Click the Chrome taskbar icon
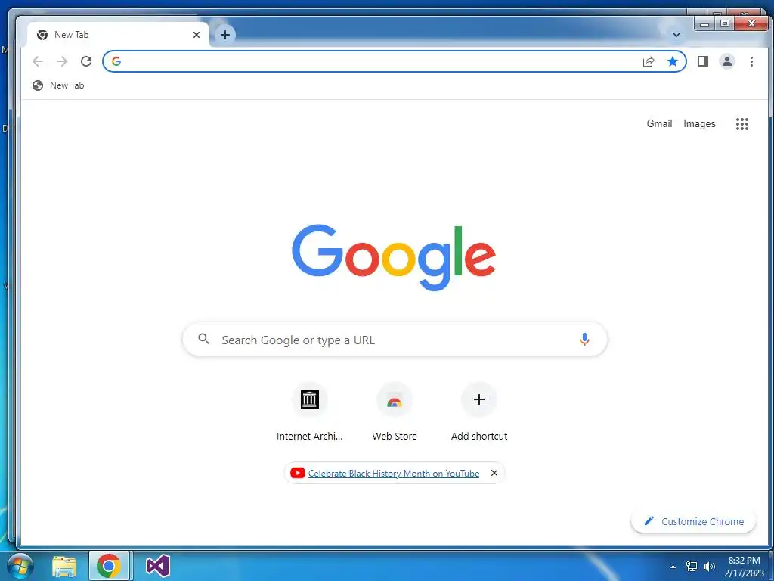Image resolution: width=774 pixels, height=581 pixels. pyautogui.click(x=109, y=566)
